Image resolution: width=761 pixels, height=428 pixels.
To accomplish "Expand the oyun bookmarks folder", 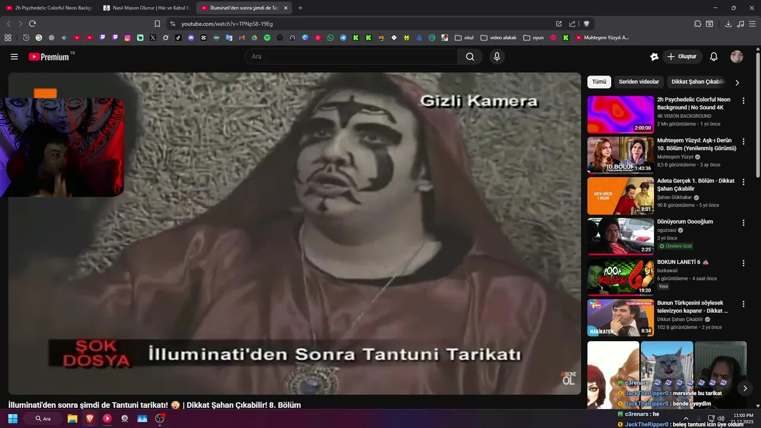I will tap(533, 37).
